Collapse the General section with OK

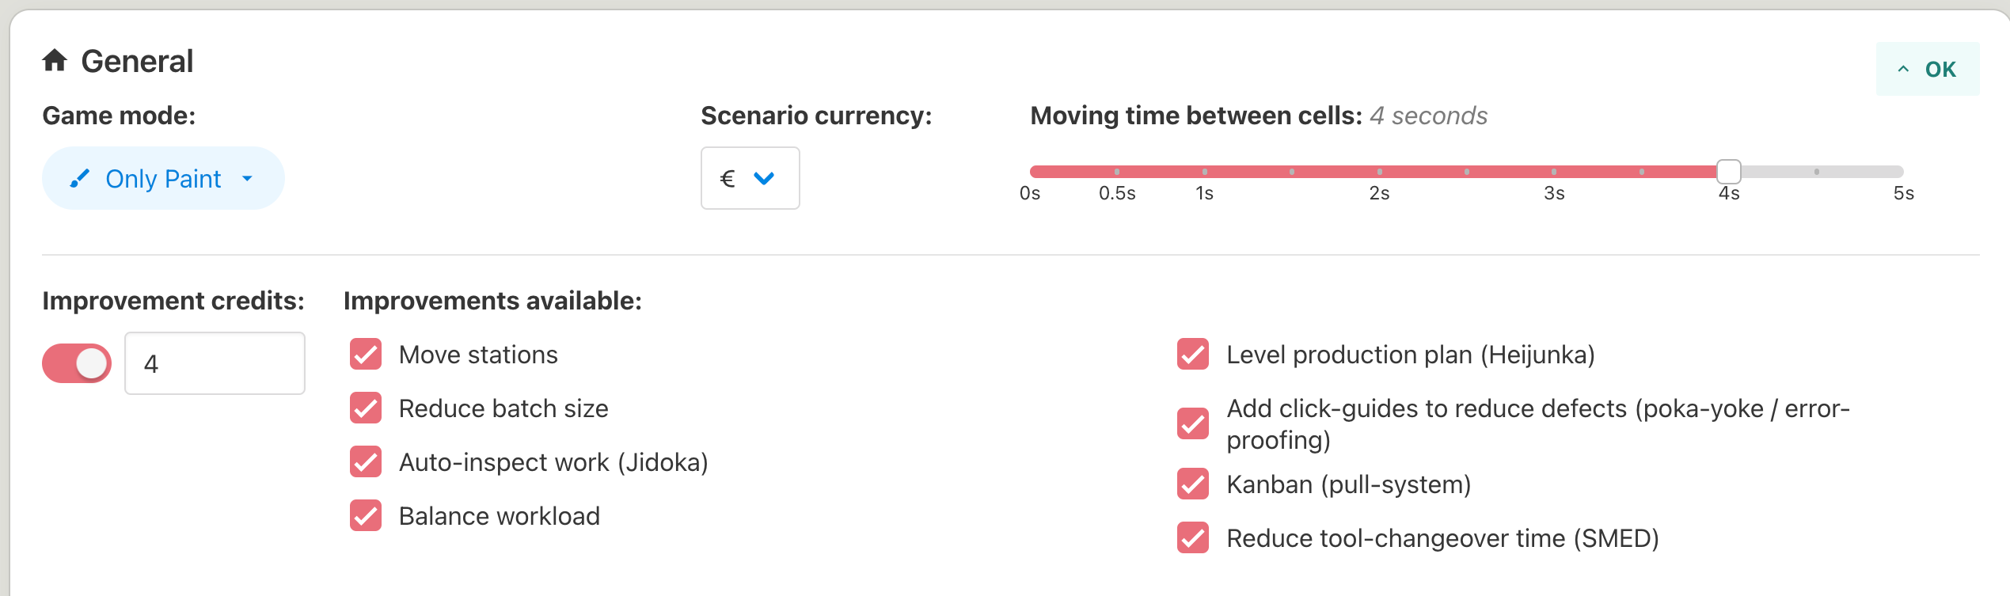1928,70
